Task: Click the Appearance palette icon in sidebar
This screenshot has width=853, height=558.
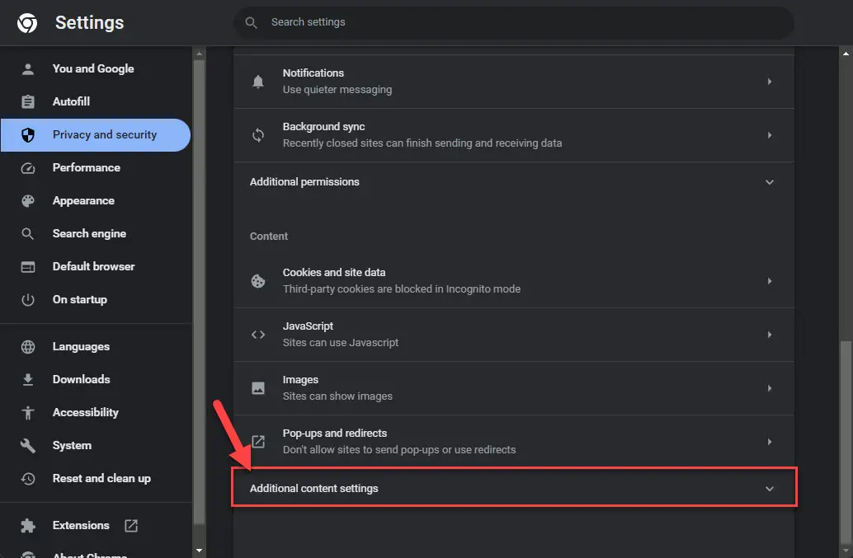Action: pos(28,201)
